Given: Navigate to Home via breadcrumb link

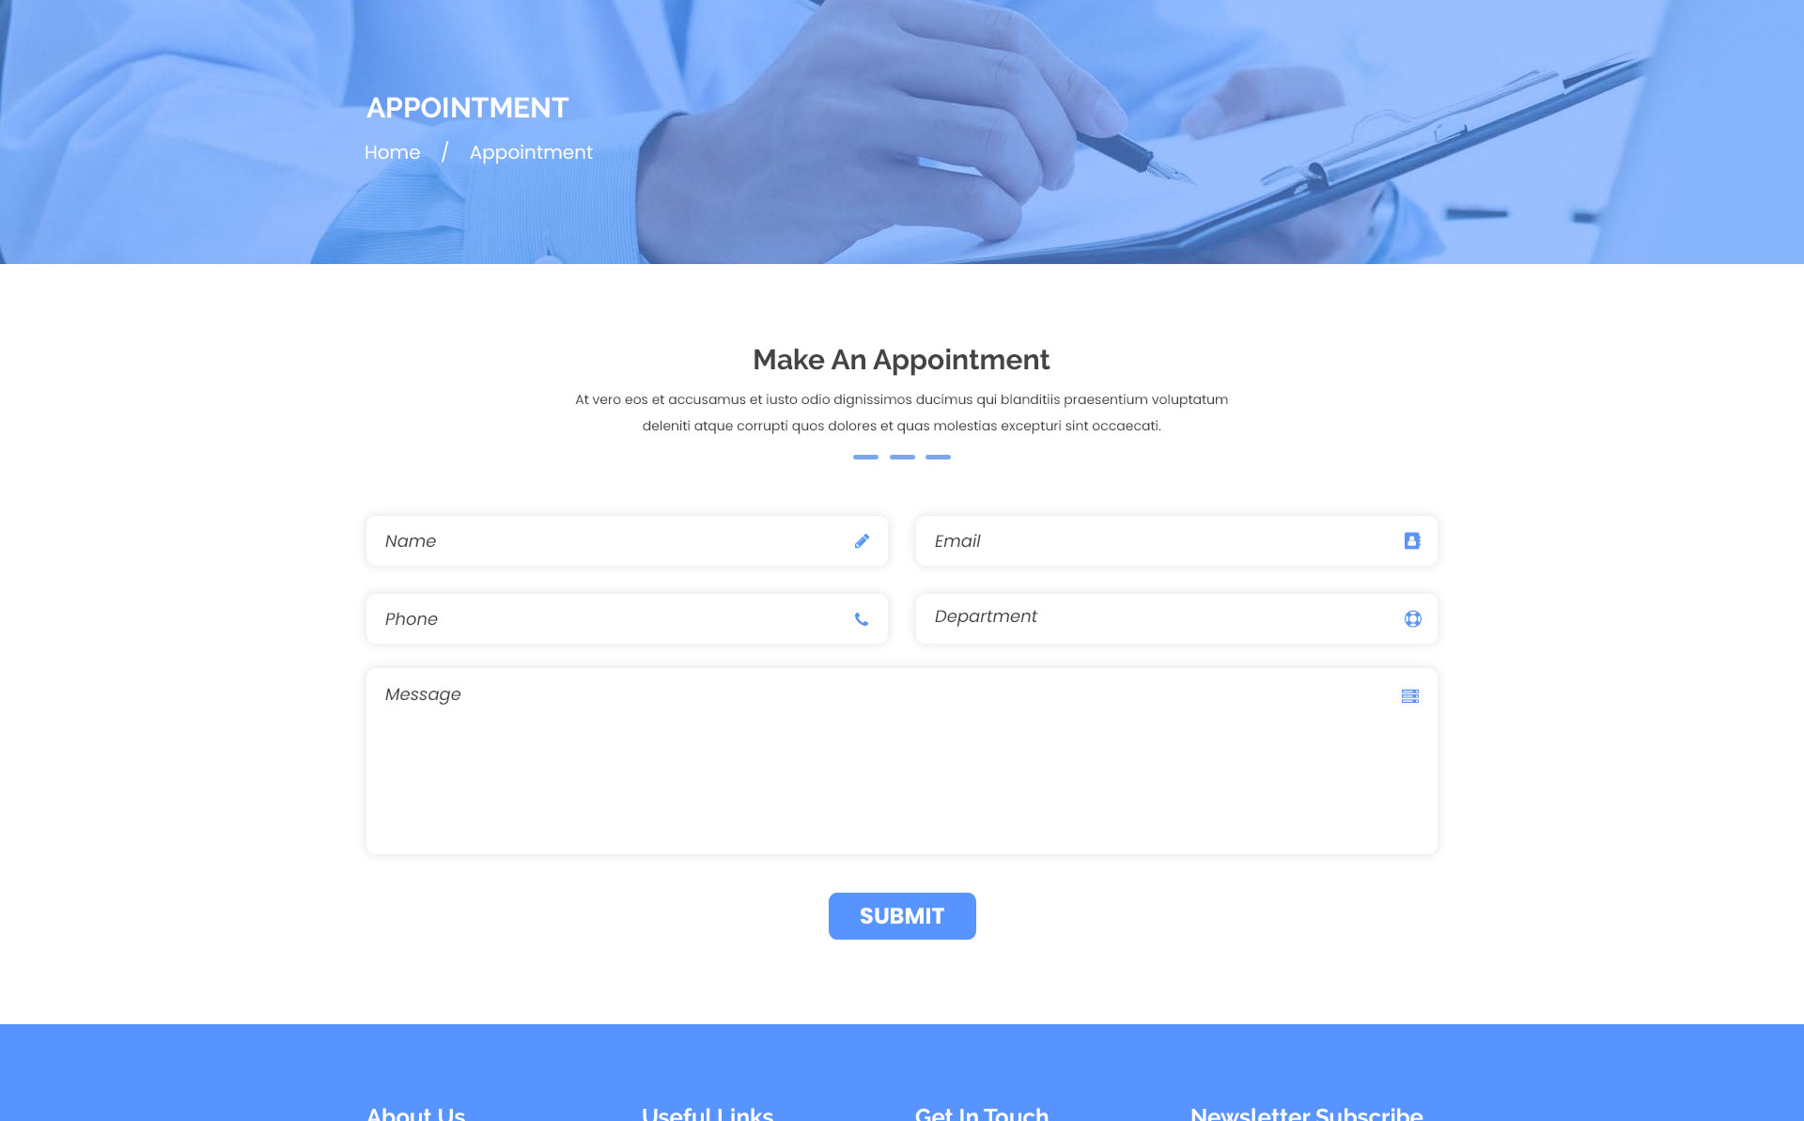Looking at the screenshot, I should [393, 151].
